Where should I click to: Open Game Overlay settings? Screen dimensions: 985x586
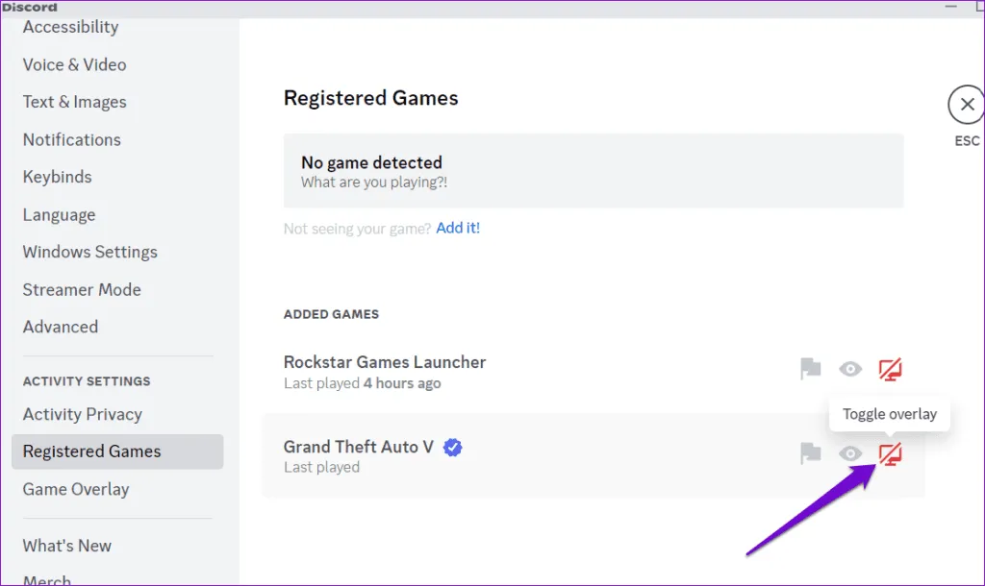[76, 489]
